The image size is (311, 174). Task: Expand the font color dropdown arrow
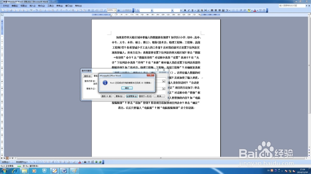click(x=258, y=10)
